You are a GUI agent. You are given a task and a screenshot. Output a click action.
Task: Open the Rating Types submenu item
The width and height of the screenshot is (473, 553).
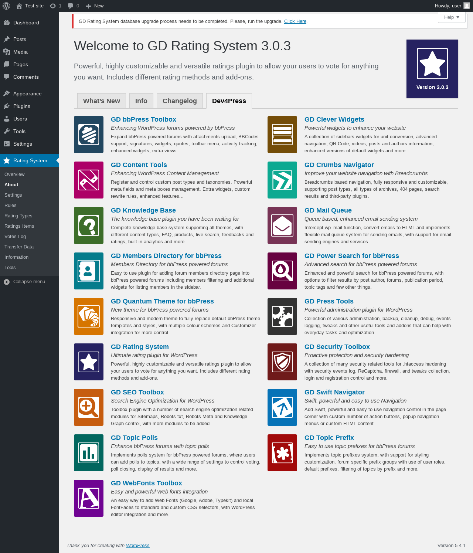click(30, 216)
